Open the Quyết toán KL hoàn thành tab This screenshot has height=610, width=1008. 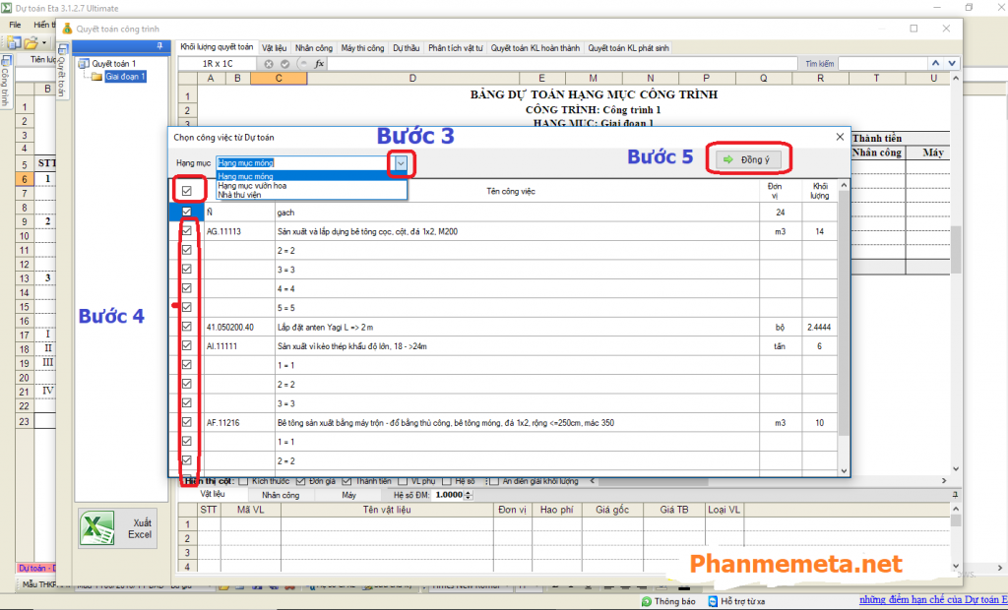(534, 47)
